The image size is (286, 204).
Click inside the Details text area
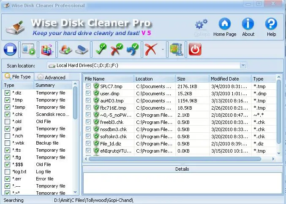(182, 183)
